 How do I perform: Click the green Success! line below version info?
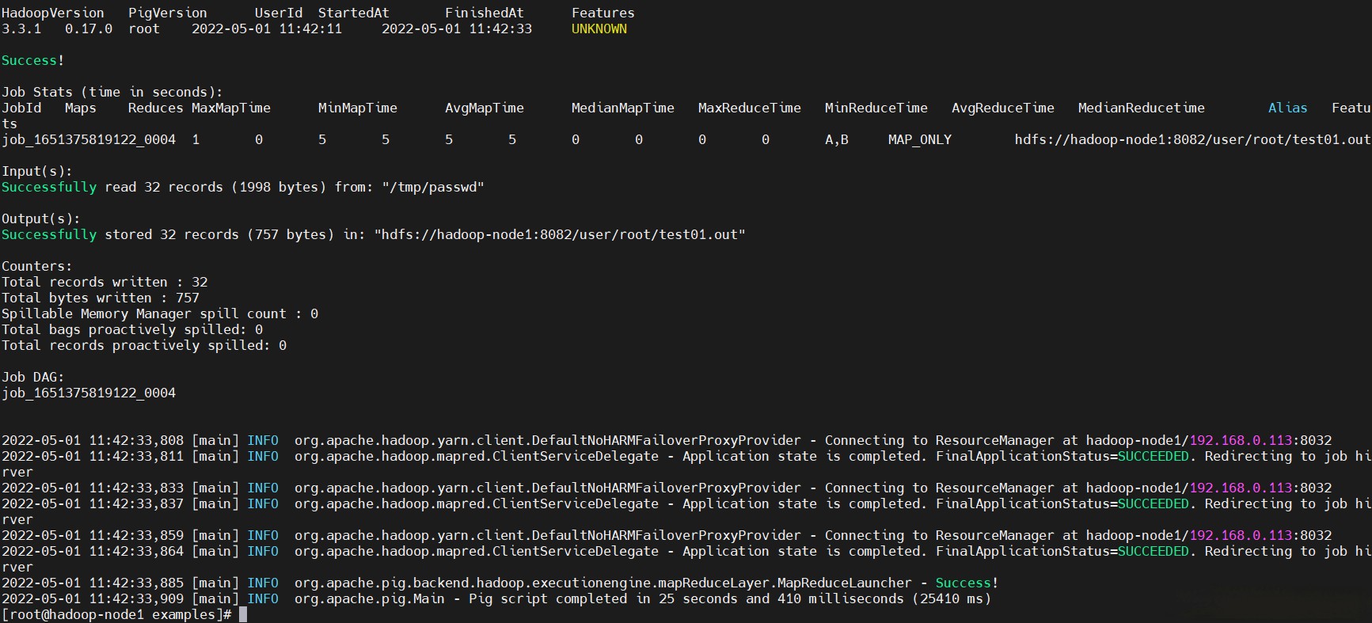click(x=32, y=61)
